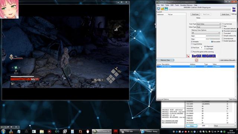Click Add Address Manually button
This screenshot has width=238, height=134.
[x=228, y=60]
